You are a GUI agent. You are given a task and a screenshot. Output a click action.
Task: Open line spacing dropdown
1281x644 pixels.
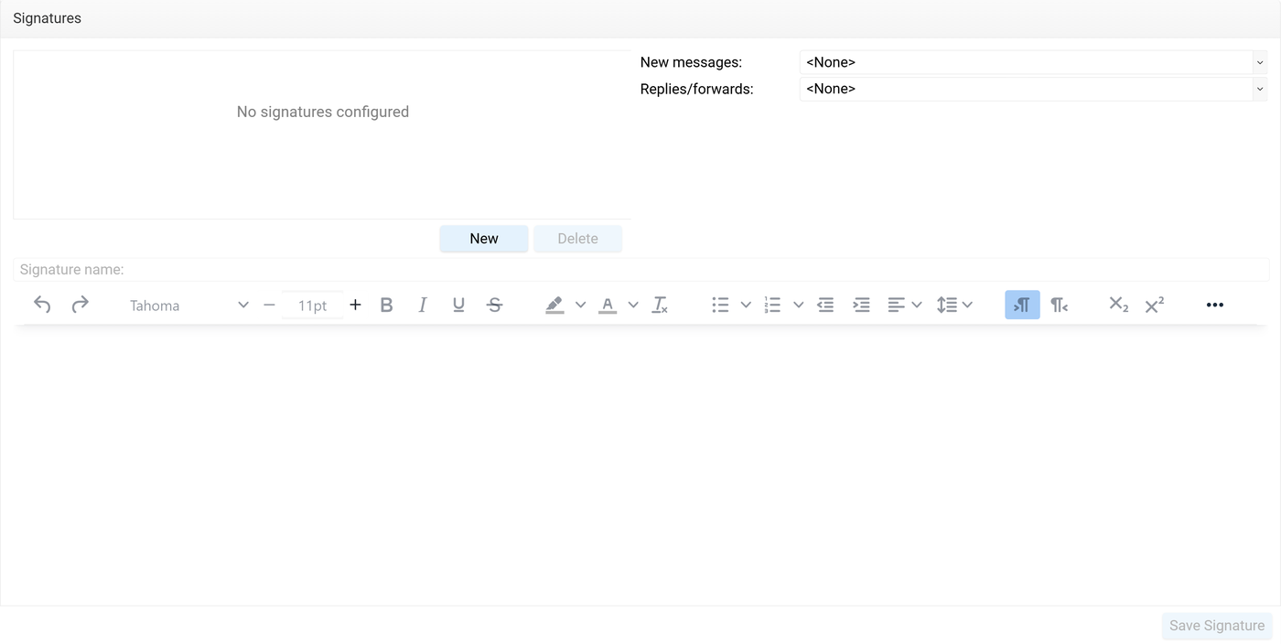pyautogui.click(x=954, y=305)
